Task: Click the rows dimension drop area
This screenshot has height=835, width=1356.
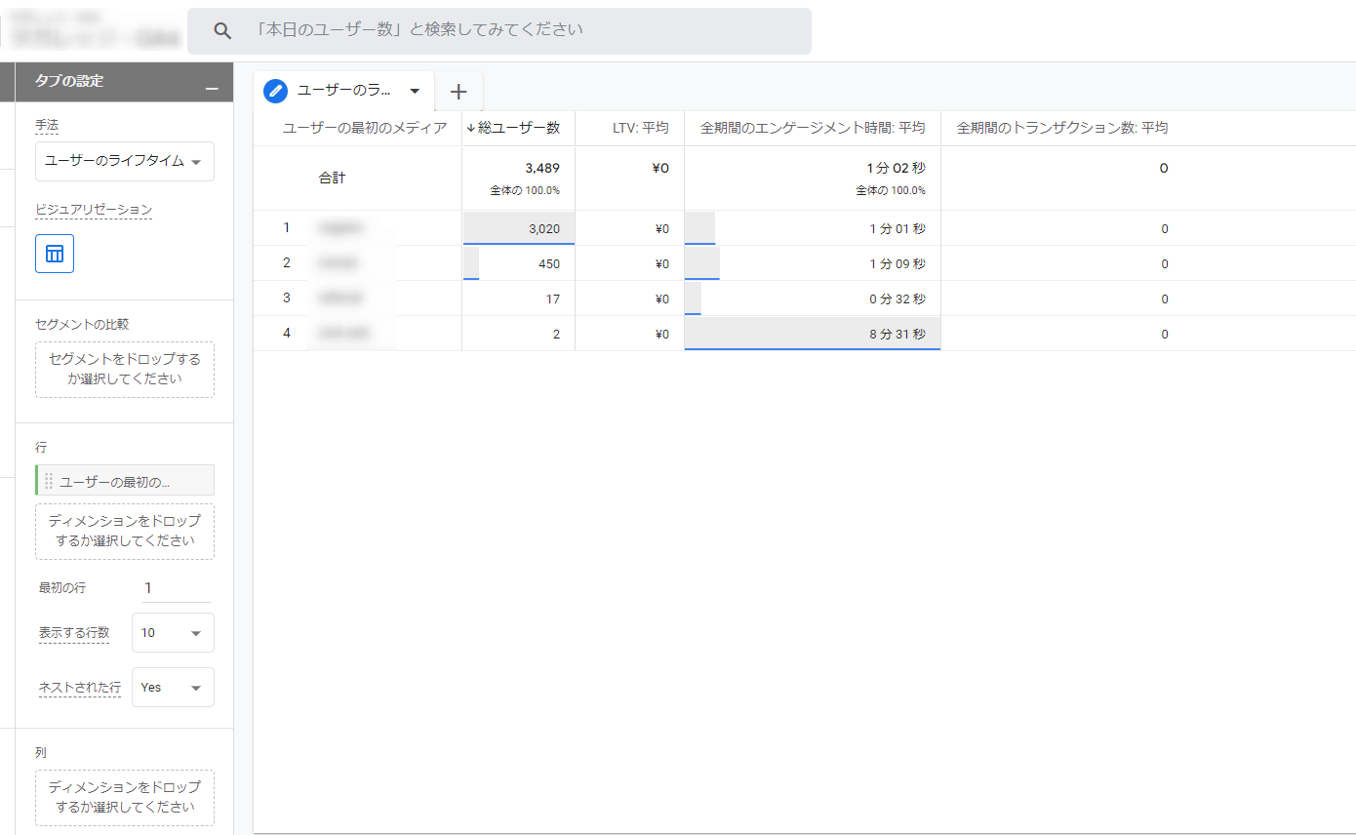Action: point(125,532)
